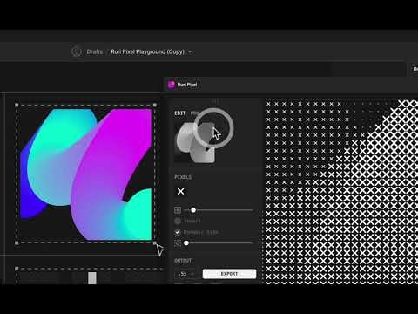Click the circular avatar icon left of Drafts

[x=77, y=51]
